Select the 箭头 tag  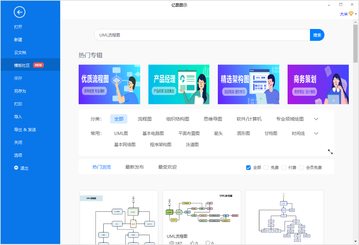[x=218, y=133]
